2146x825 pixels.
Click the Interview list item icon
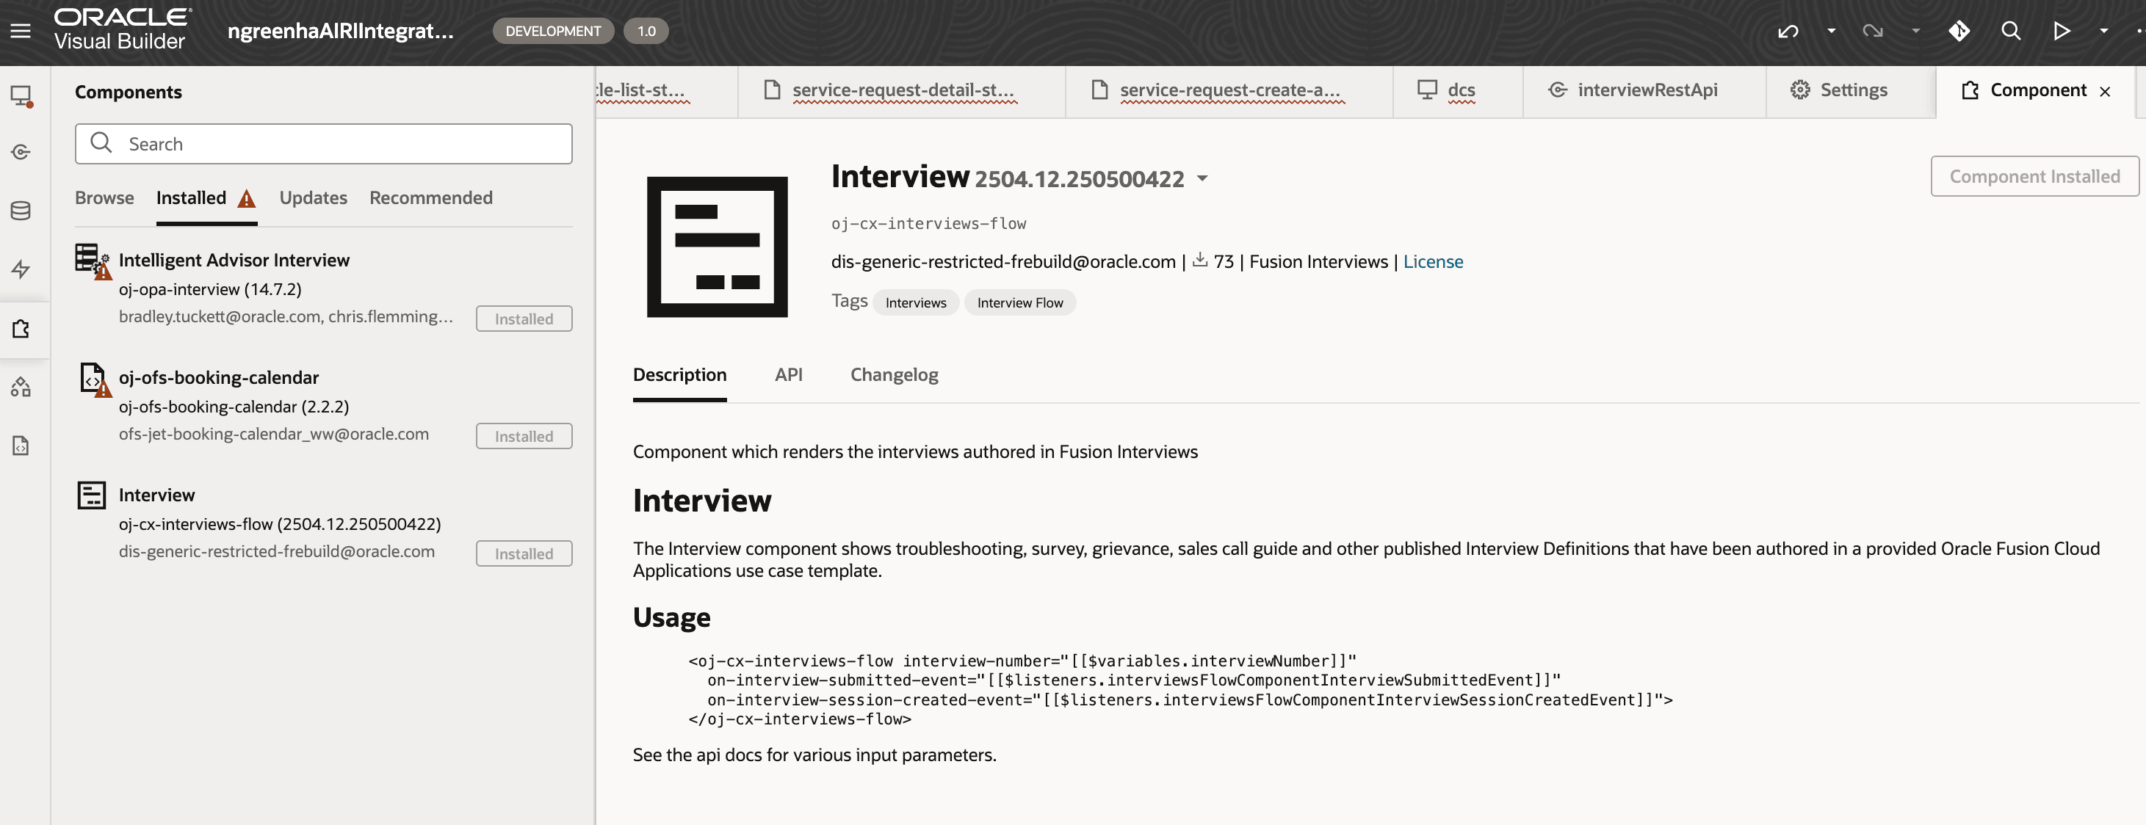pos(92,495)
